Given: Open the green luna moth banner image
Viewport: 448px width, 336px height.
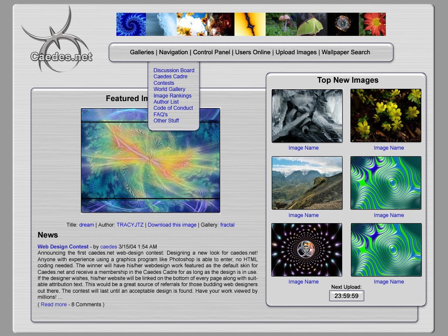Looking at the screenshot, I should tap(311, 24).
